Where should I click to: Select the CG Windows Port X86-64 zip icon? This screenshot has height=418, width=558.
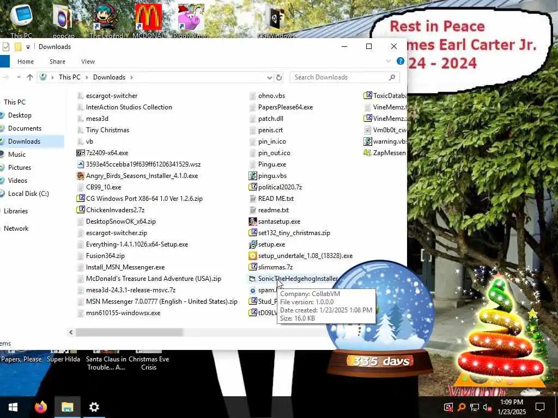pos(81,198)
